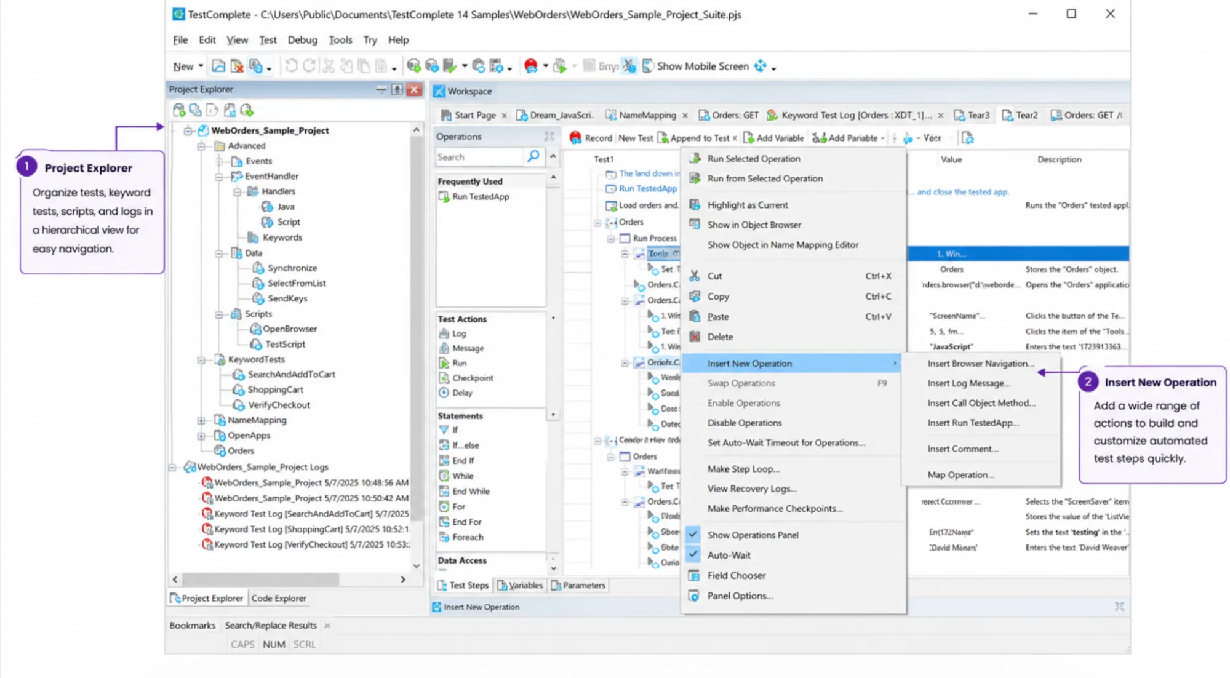Switch to the Code Explorer tab
The image size is (1230, 678).
[x=279, y=598]
